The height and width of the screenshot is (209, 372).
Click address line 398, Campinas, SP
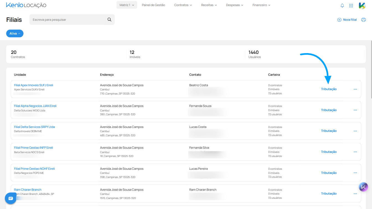pos(118,177)
